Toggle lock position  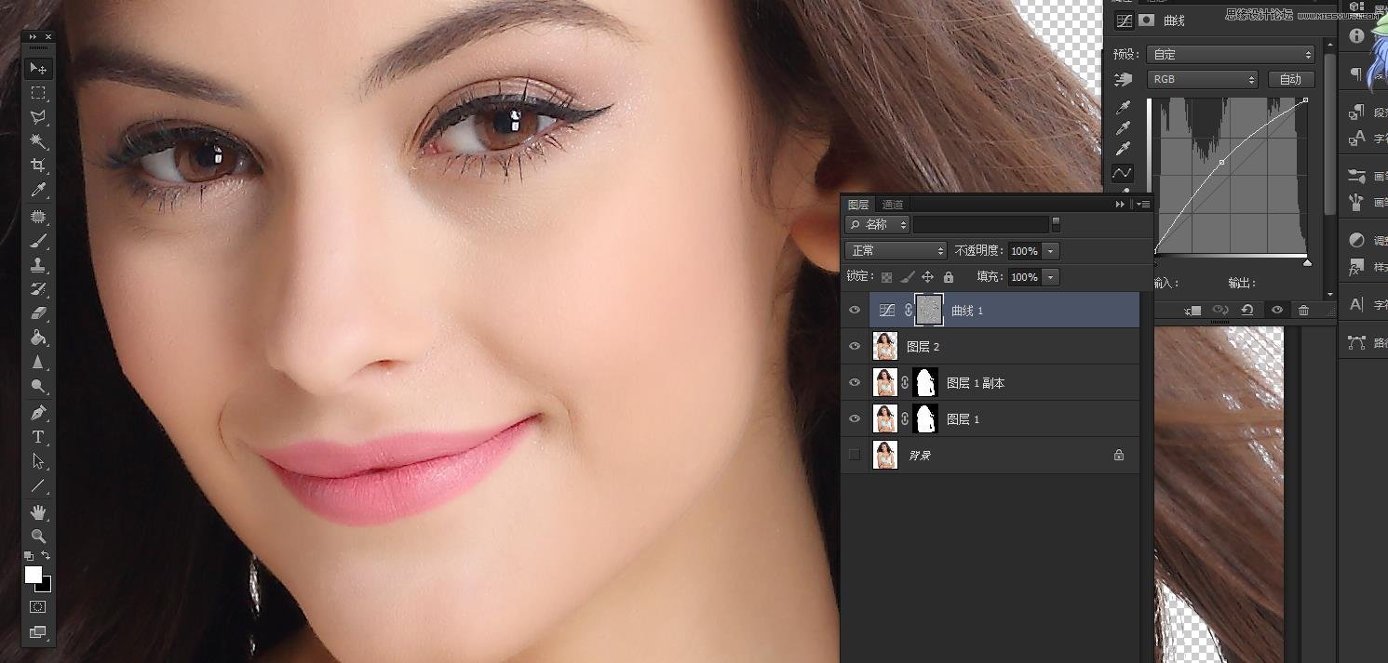click(x=927, y=277)
